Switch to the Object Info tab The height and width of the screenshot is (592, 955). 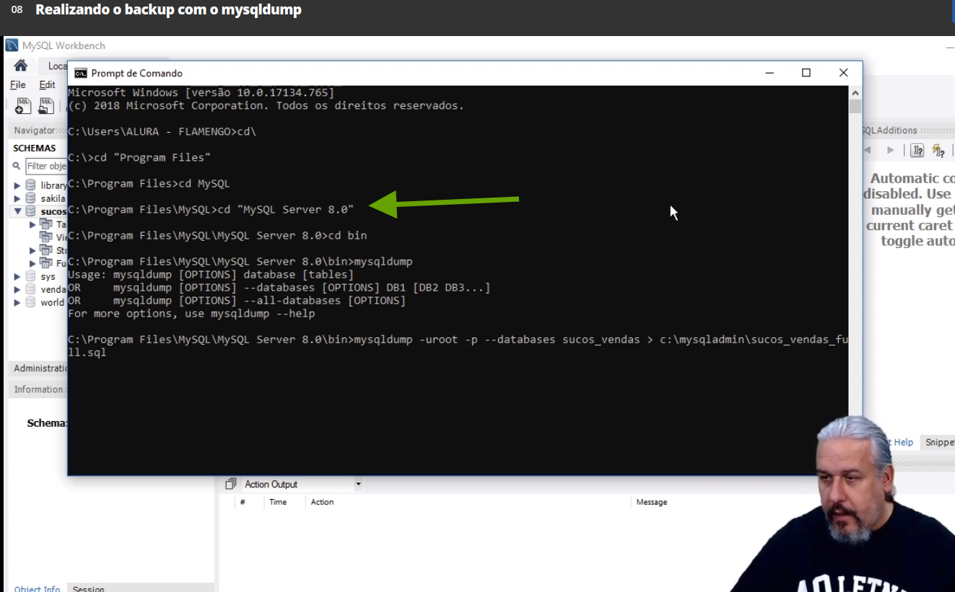coord(37,588)
